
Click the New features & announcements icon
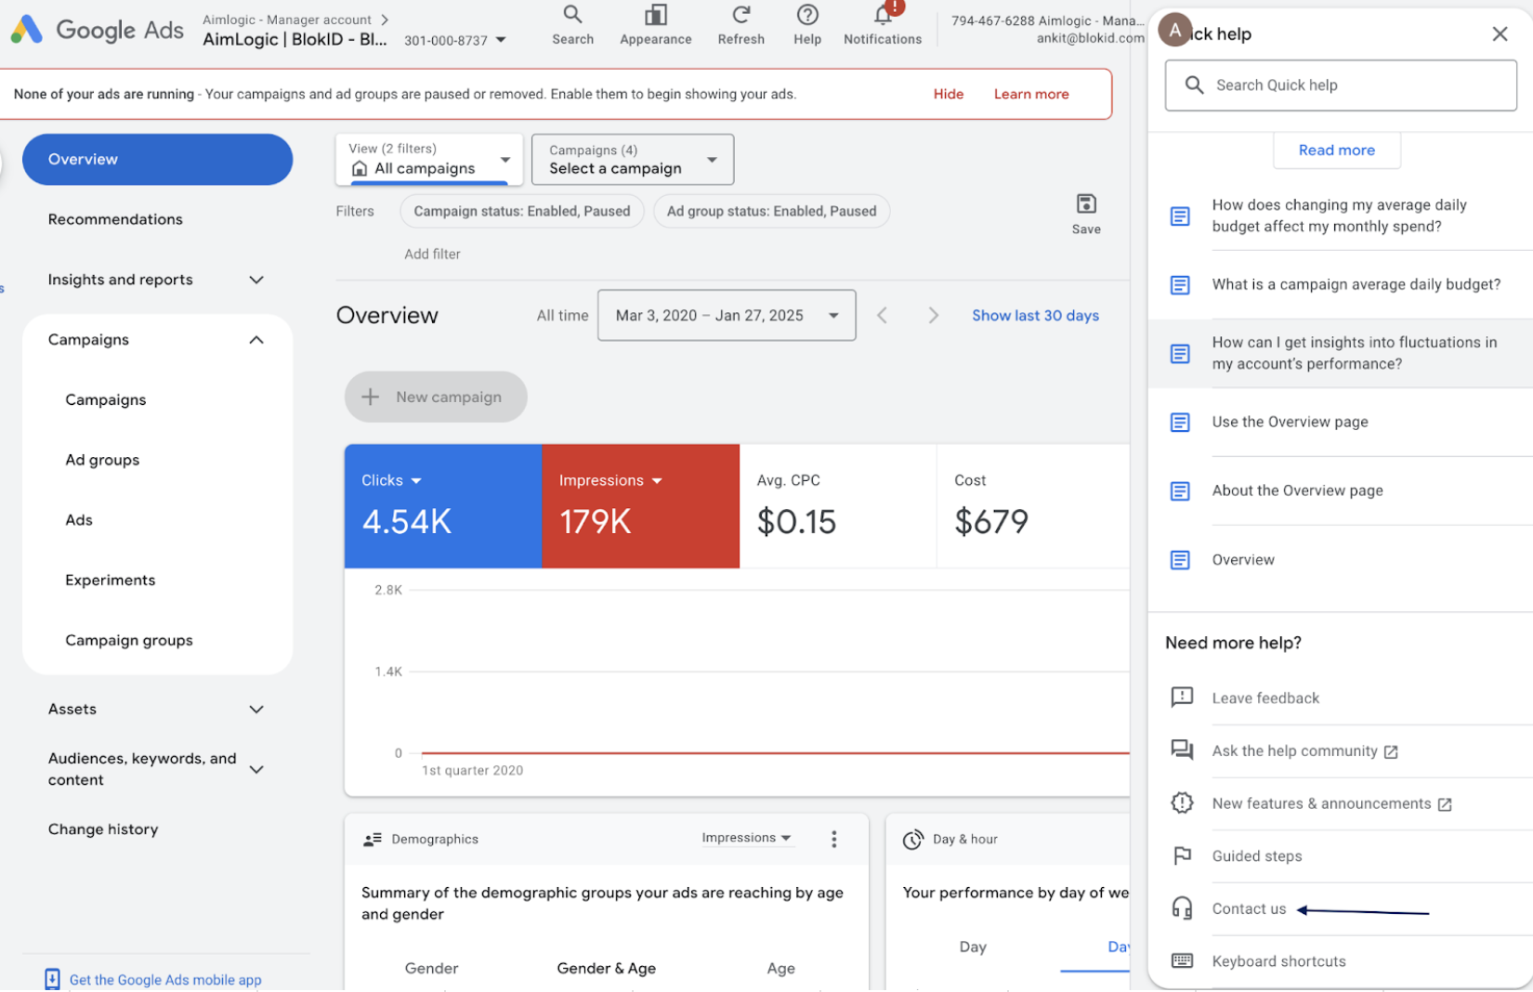point(1182,803)
